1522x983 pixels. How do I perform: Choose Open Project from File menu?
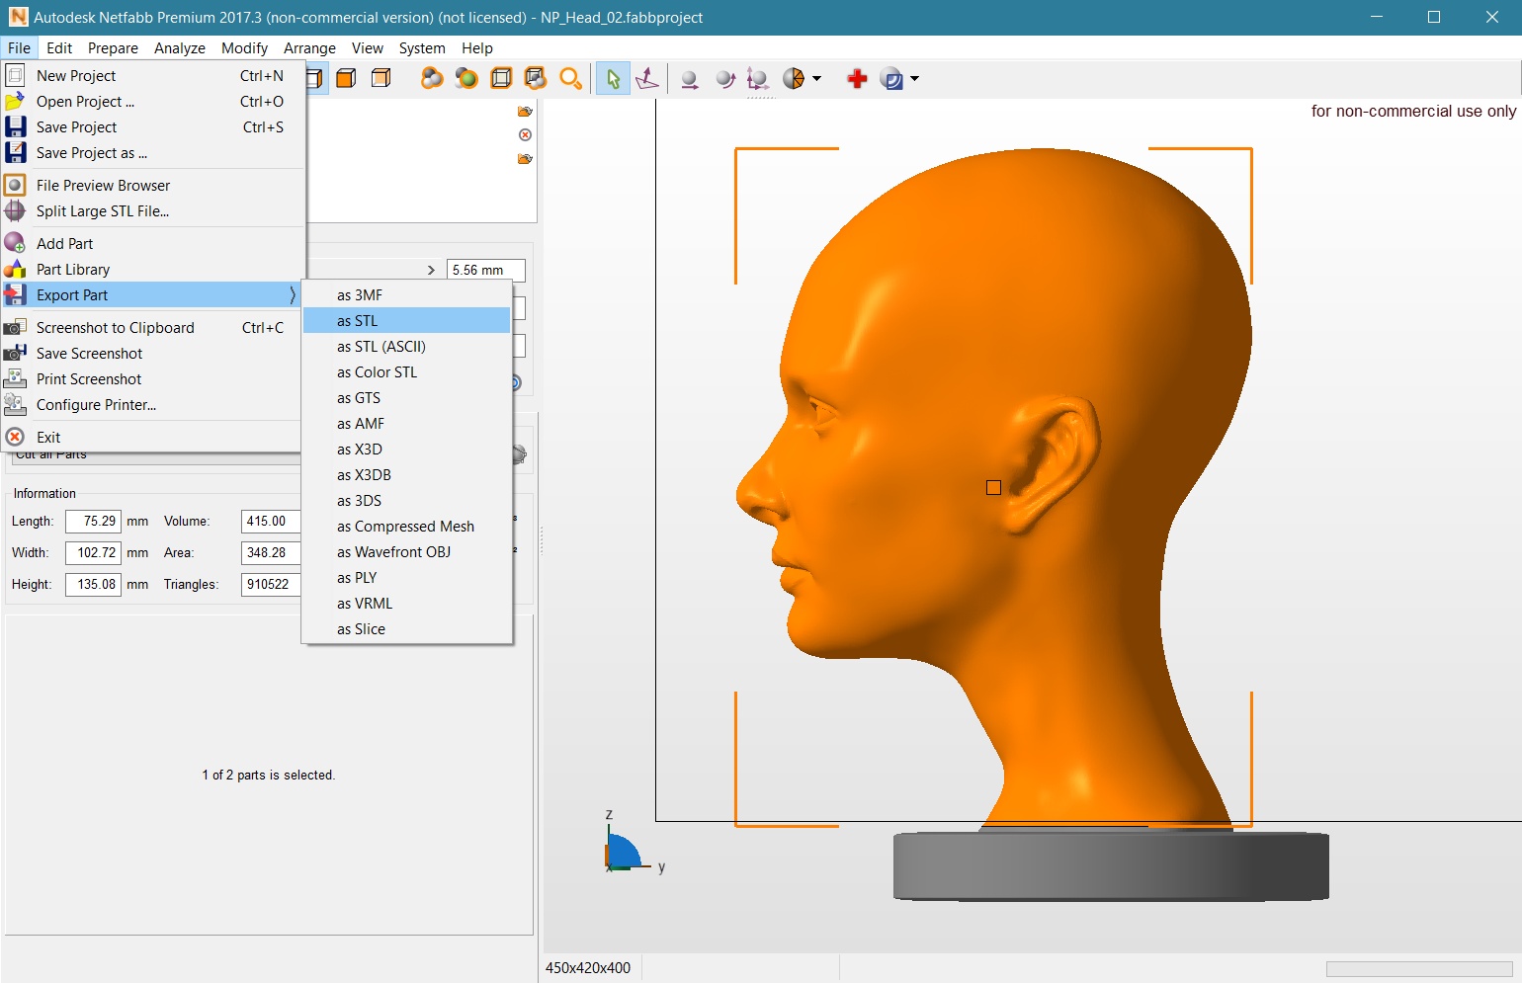(152, 102)
